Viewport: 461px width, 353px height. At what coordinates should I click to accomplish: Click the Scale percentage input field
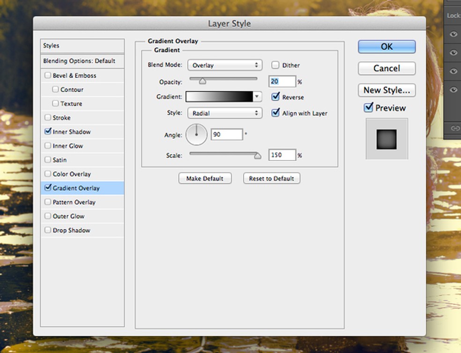282,155
